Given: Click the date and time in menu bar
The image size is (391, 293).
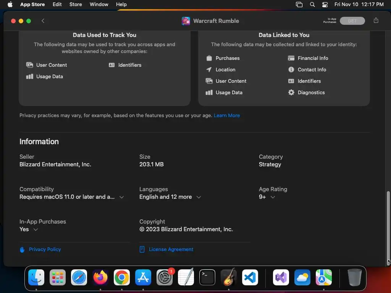Looking at the screenshot, I should pyautogui.click(x=359, y=4).
